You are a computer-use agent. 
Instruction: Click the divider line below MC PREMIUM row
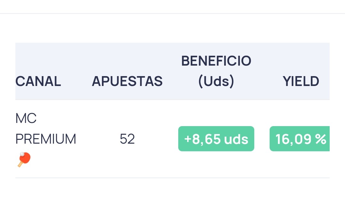172,178
